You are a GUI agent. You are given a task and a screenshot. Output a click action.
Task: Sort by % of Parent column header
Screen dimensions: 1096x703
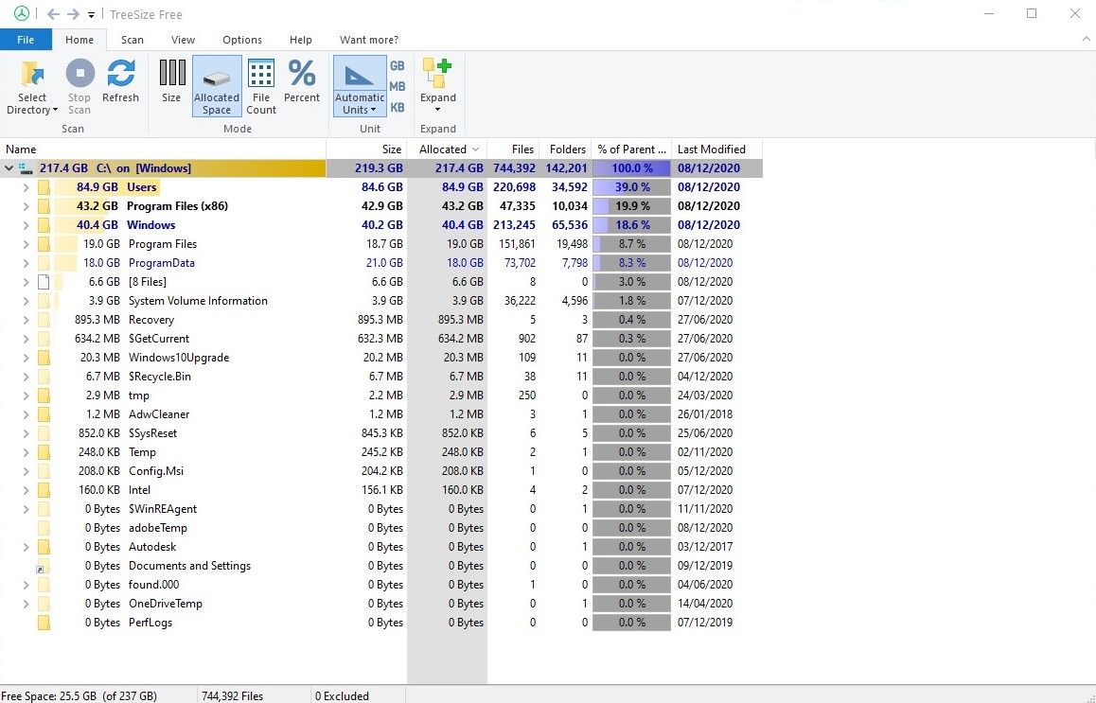click(631, 149)
